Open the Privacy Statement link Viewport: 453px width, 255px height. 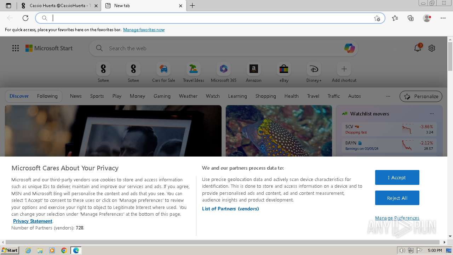(33, 221)
